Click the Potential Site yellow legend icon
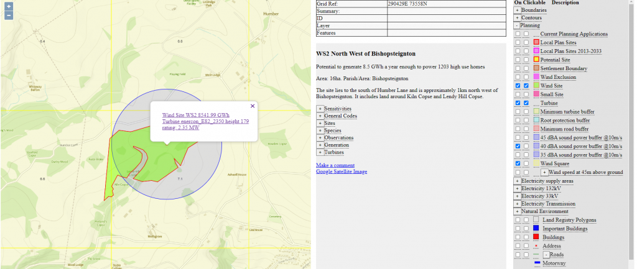This screenshot has width=637, height=269. coord(536,60)
